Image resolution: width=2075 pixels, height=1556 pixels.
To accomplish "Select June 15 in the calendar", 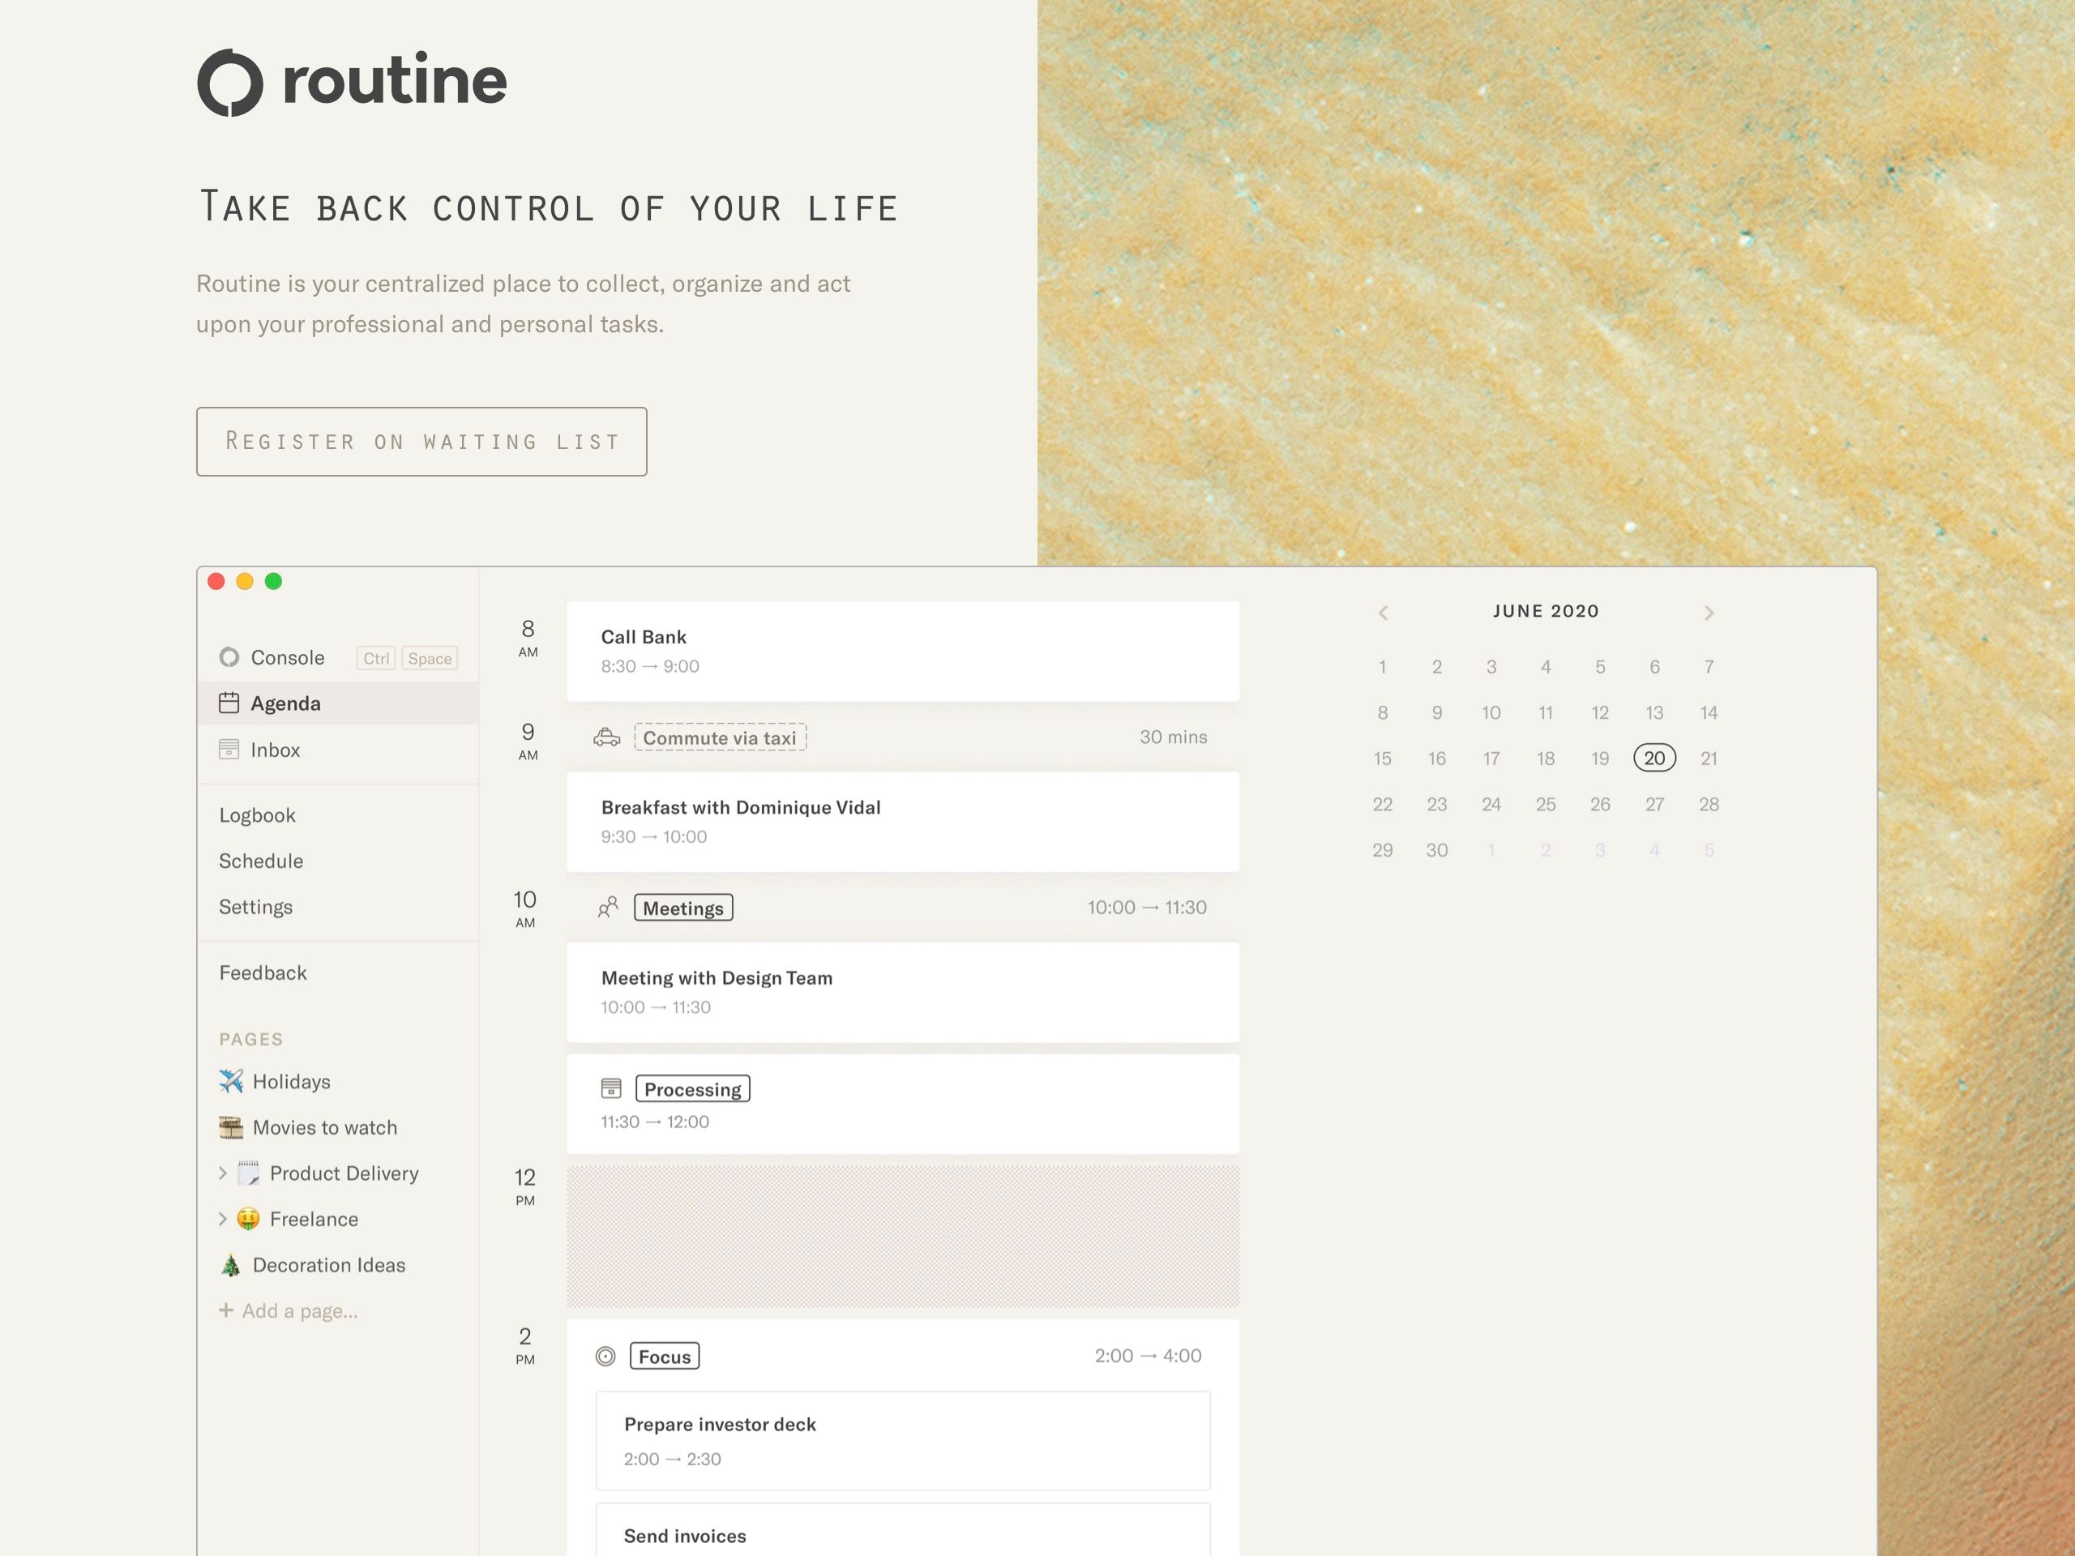I will point(1383,758).
